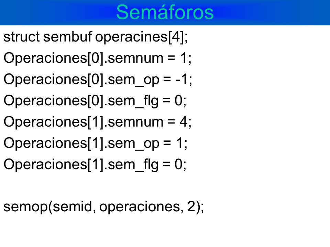The height and width of the screenshot is (247, 330).
Task: Select the Operaciones[0].sem_flg = 0 line
Action: (x=95, y=101)
